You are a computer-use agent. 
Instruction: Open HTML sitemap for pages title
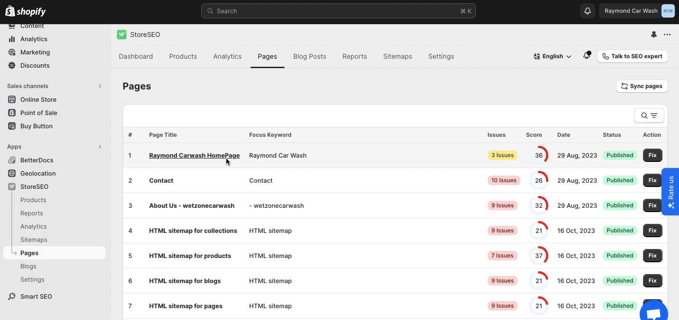(x=186, y=306)
